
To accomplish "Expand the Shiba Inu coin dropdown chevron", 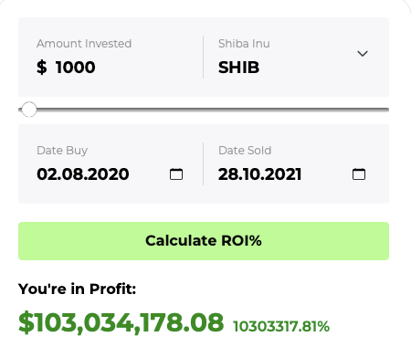I will [363, 54].
